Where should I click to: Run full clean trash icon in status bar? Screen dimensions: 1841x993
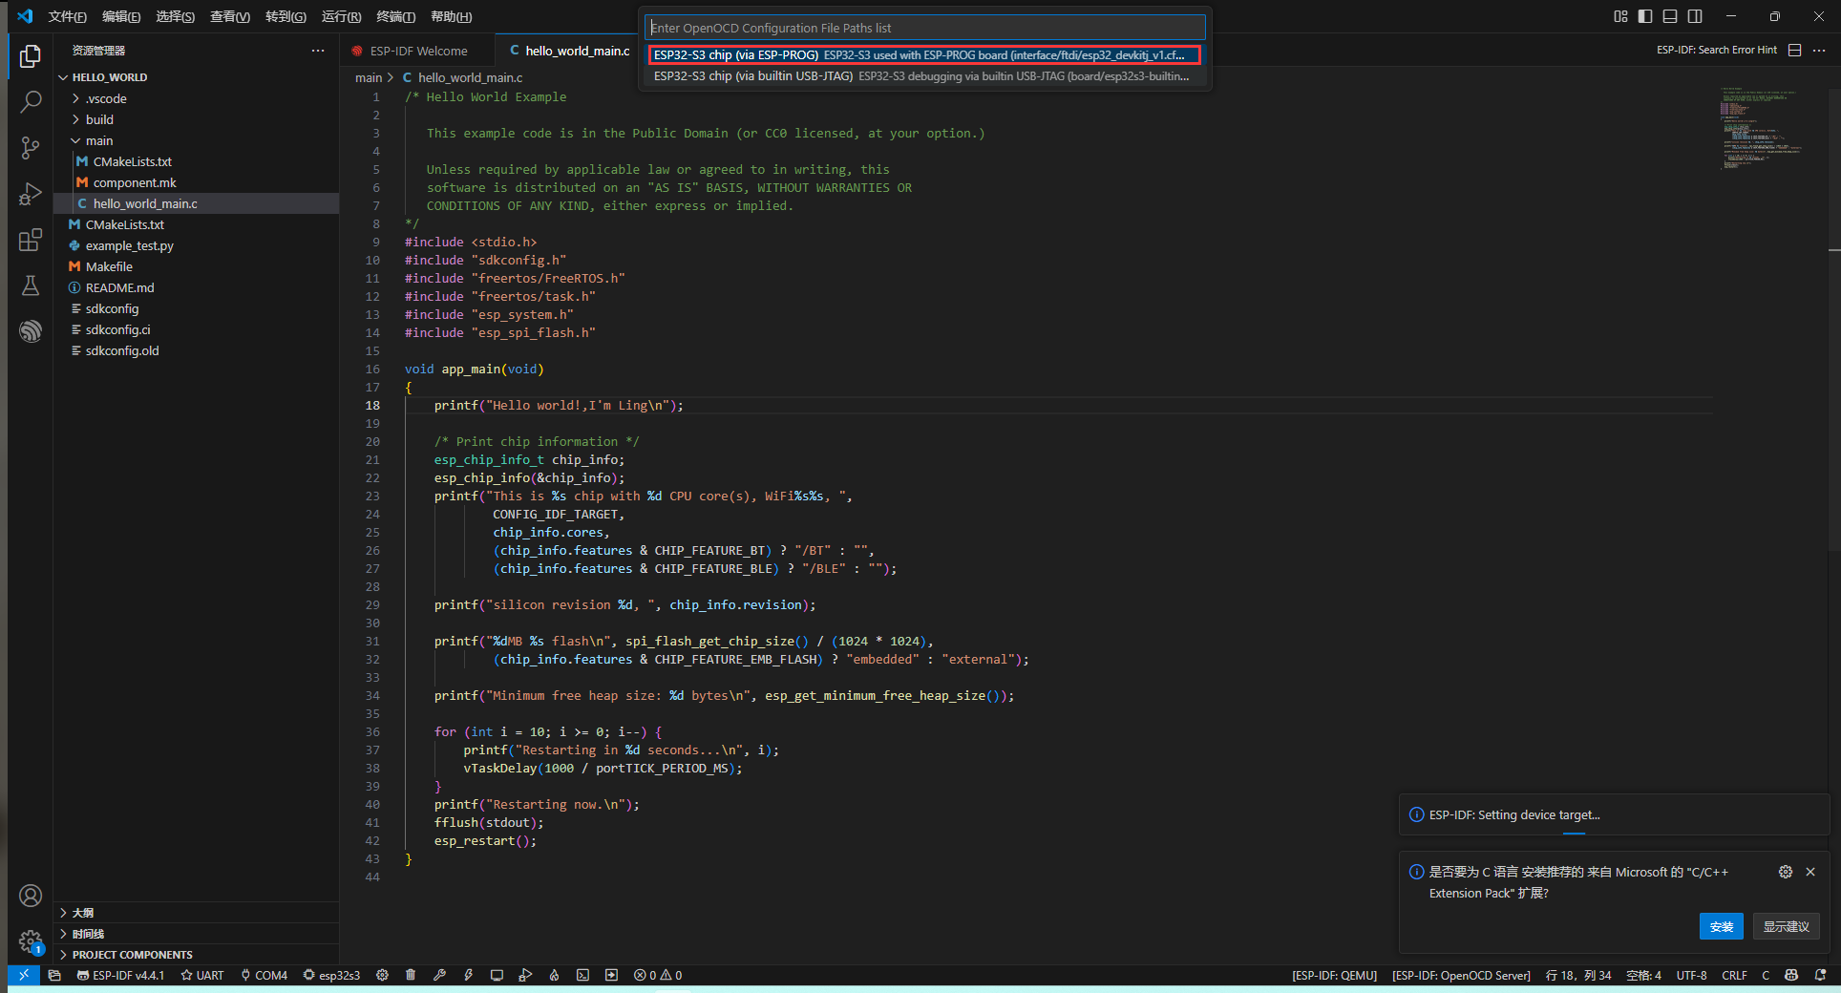(x=411, y=975)
